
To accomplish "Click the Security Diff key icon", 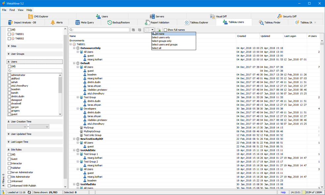I will [x=280, y=16].
